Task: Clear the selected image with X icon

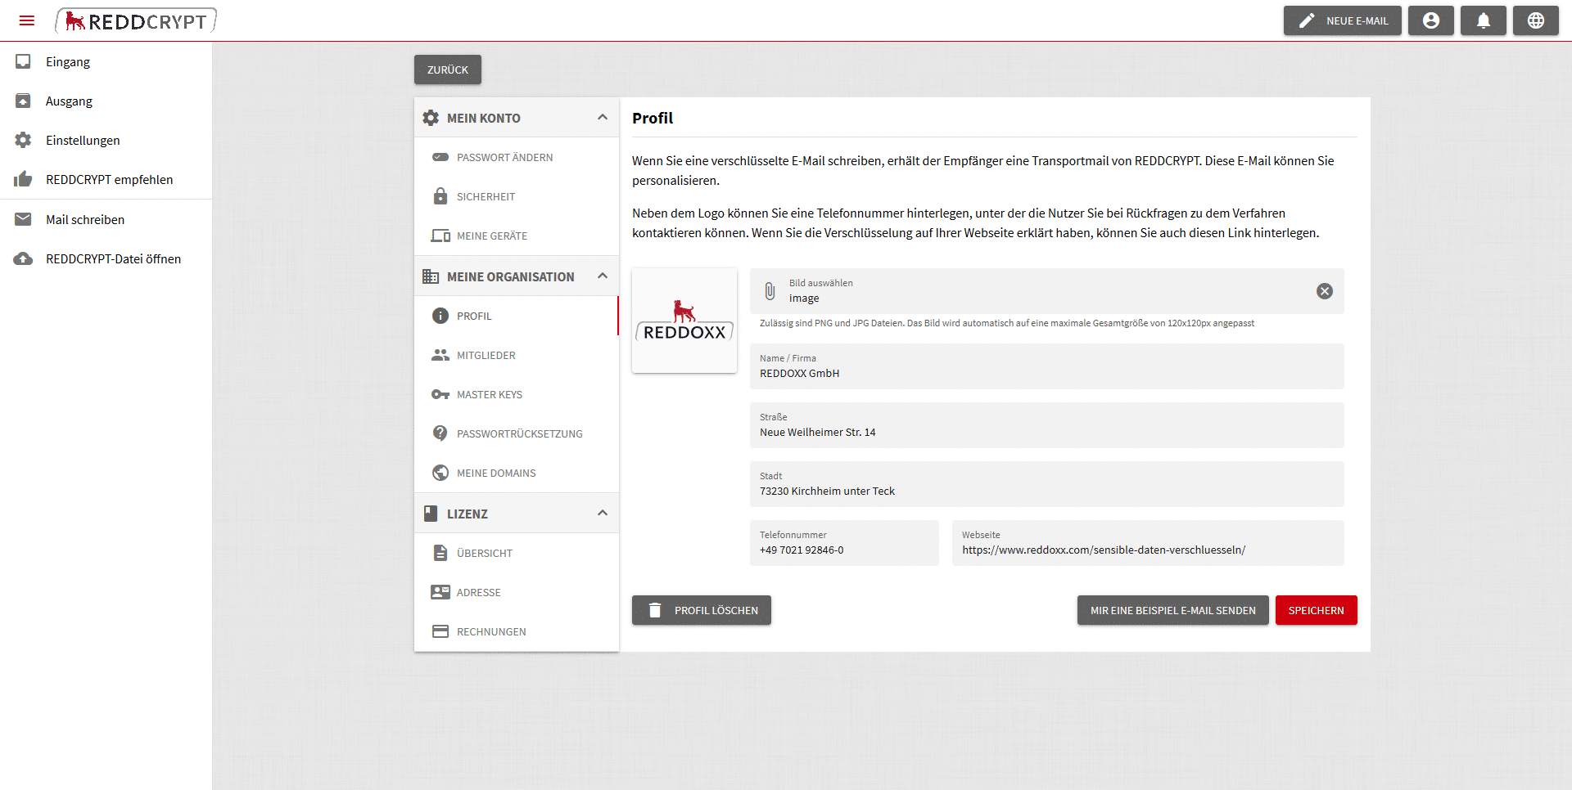Action: pyautogui.click(x=1324, y=291)
